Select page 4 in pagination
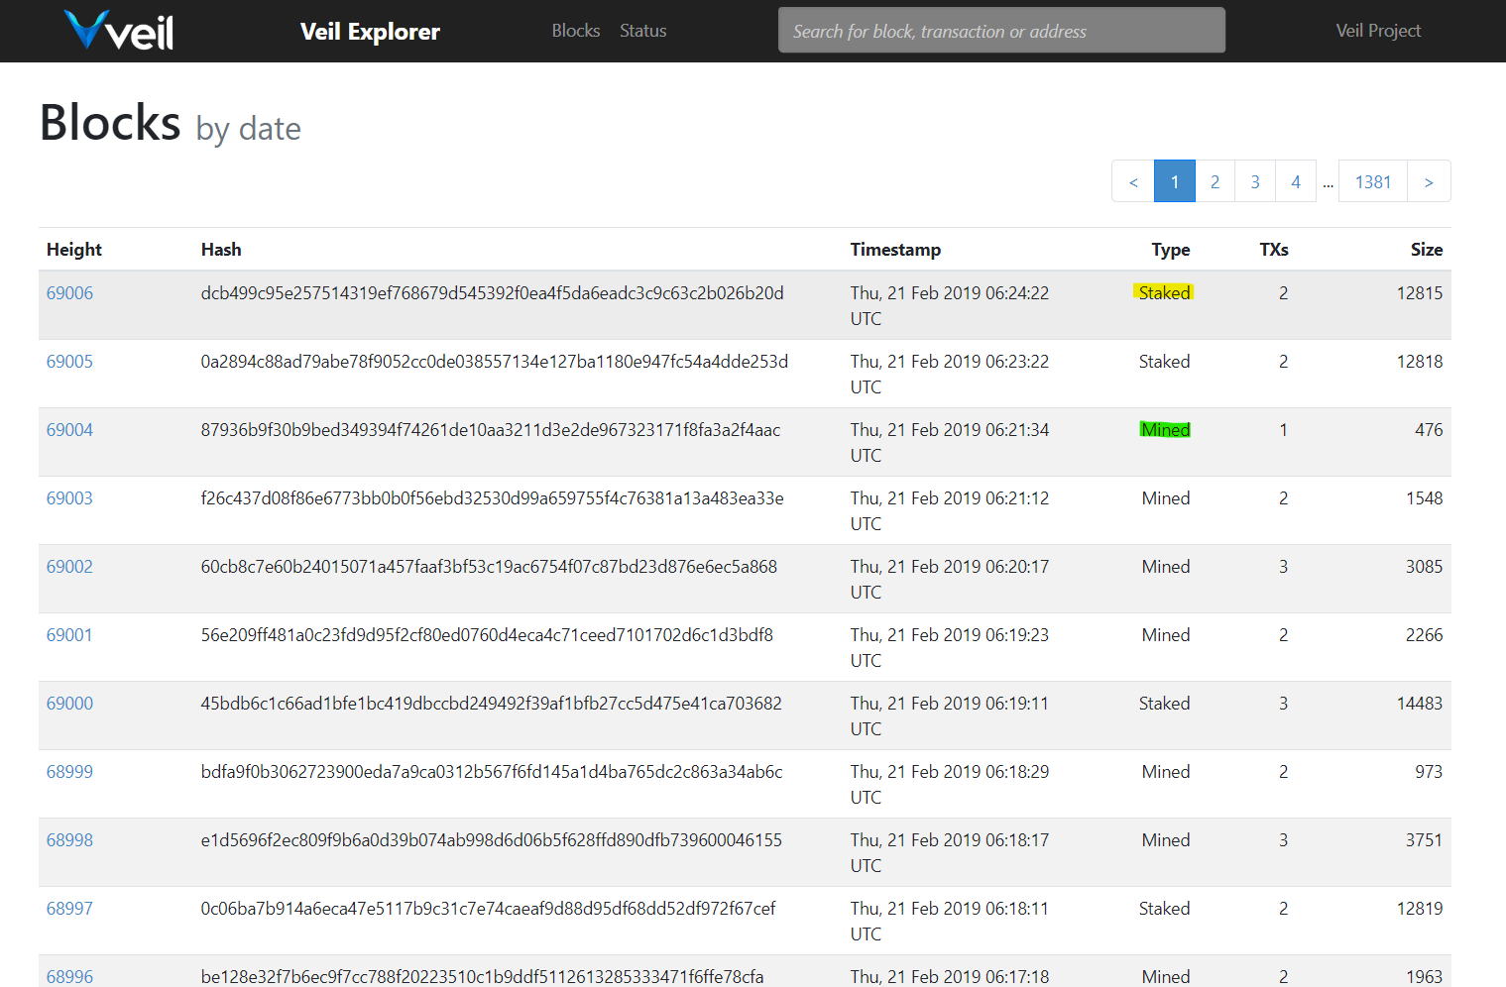The width and height of the screenshot is (1506, 987). [1296, 181]
